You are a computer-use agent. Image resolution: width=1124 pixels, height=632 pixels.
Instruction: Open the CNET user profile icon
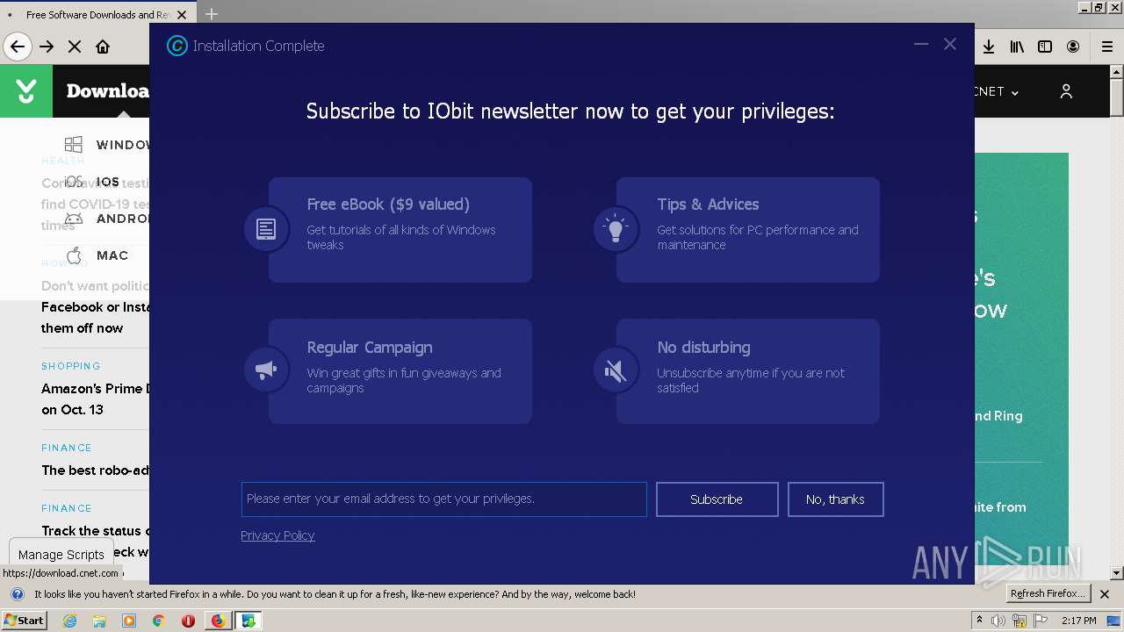tap(1066, 91)
